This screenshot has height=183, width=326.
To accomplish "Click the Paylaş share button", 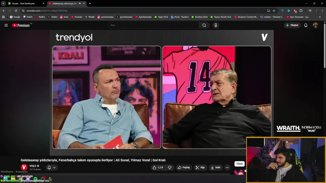I will click(x=184, y=167).
